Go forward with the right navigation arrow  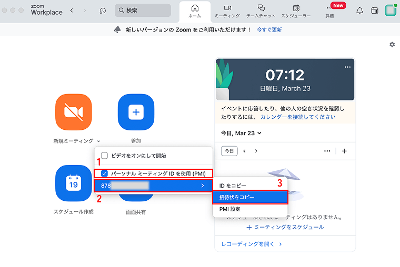[85, 11]
